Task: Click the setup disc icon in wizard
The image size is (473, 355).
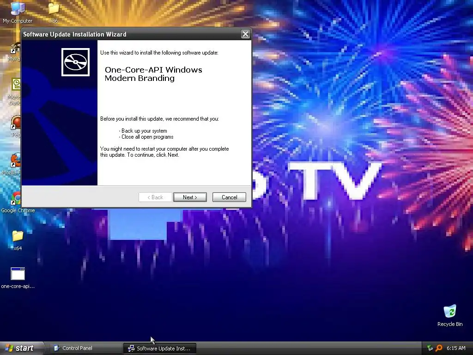Action: (x=75, y=62)
